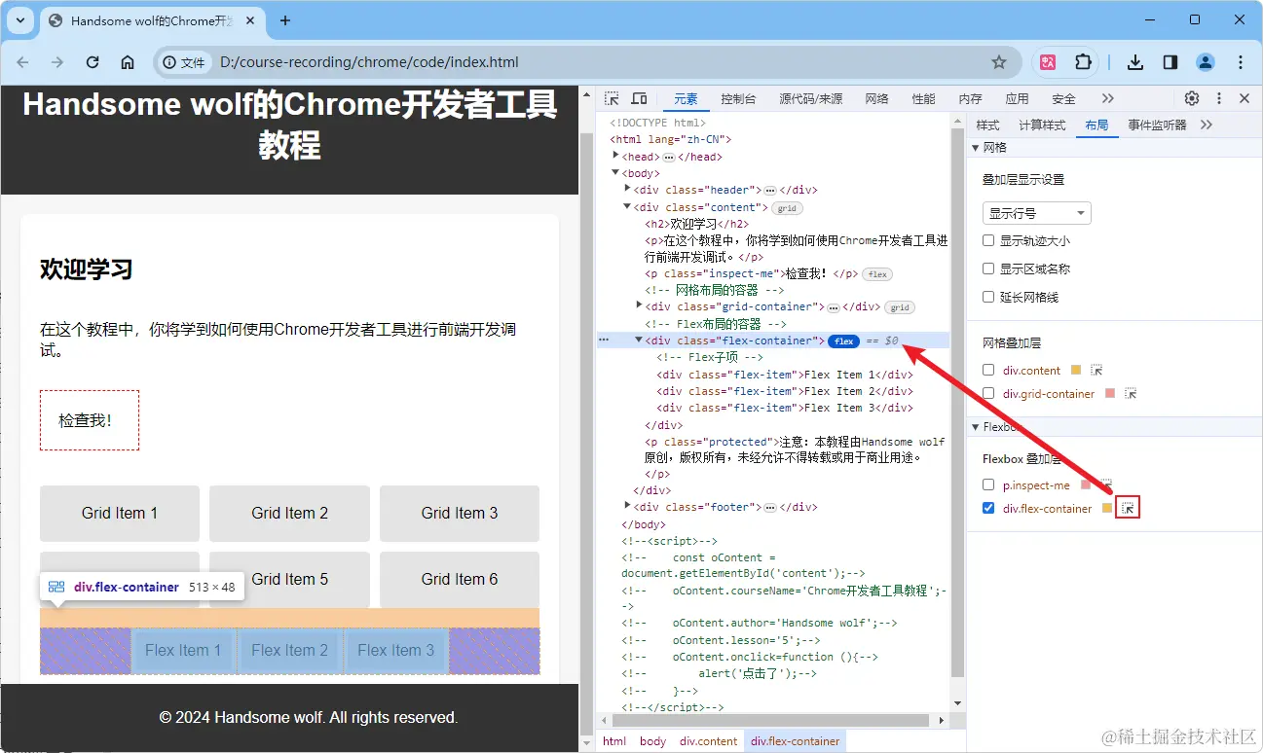
Task: Check the p.inspect-me flexbox overlay
Action: 988,484
